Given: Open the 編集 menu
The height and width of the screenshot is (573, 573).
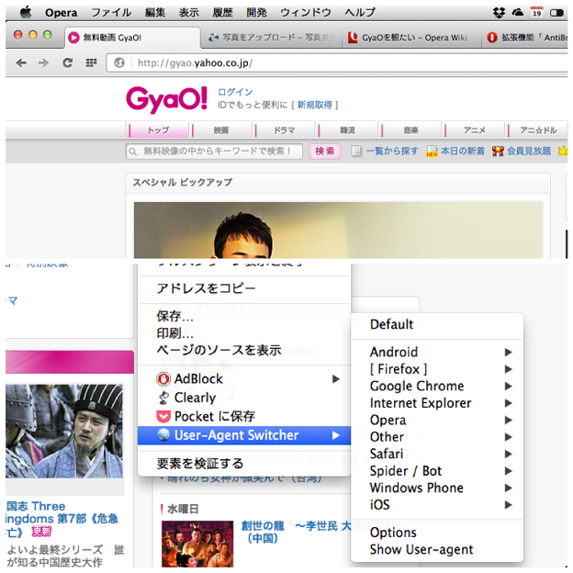Looking at the screenshot, I should tap(155, 13).
